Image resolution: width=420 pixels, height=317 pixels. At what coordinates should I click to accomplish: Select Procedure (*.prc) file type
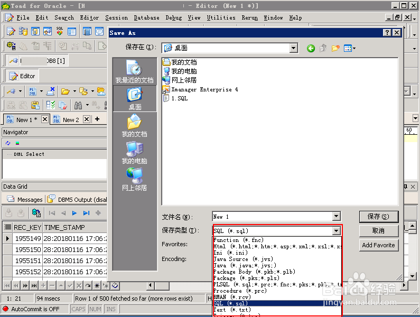pos(277,291)
